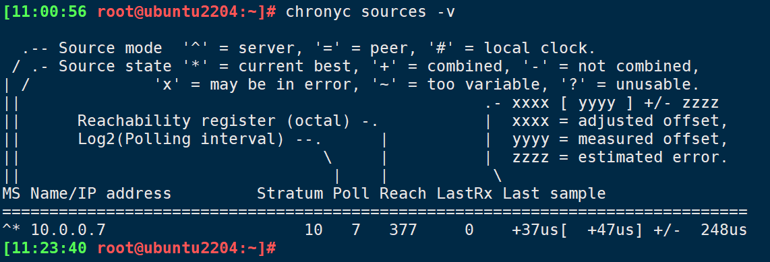This screenshot has width=770, height=262.
Task: Click the Reach column header
Action: 403,193
